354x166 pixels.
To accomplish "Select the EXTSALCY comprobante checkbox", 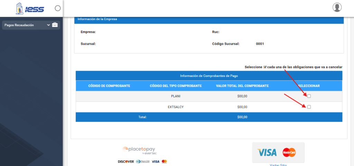I will (x=309, y=107).
